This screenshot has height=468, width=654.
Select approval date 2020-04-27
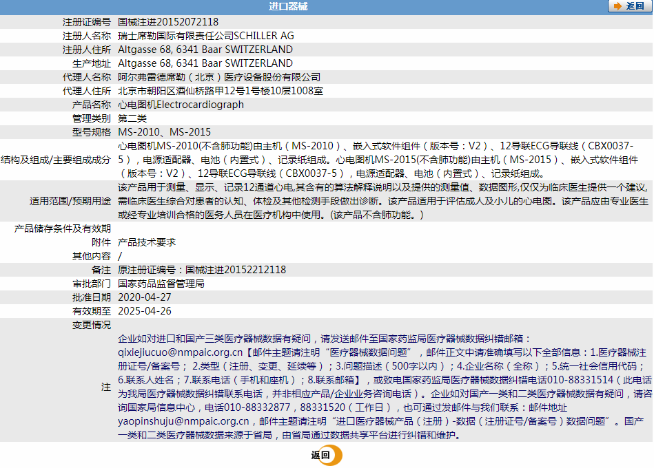(x=145, y=297)
